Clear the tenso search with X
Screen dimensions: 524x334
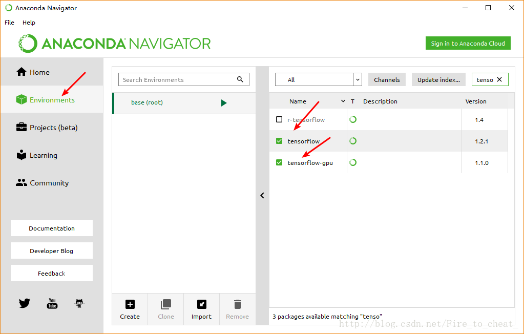coord(499,79)
